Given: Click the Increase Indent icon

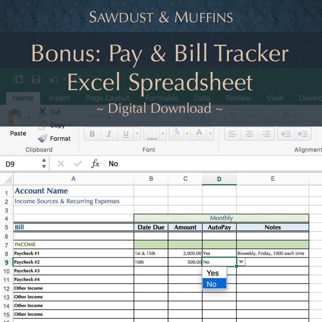Looking at the screenshot, I should coord(303,134).
